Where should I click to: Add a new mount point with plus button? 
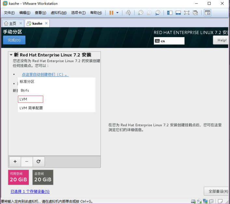coord(15,162)
